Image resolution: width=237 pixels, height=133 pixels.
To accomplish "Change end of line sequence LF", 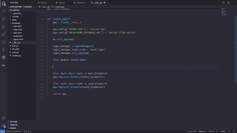I will 217,132.
